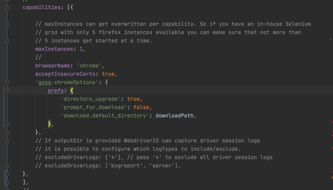Jump to the topmost red error stripe marker
333x190 pixels.
(332, 122)
